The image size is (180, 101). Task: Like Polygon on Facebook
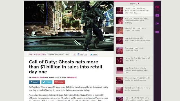80,54
